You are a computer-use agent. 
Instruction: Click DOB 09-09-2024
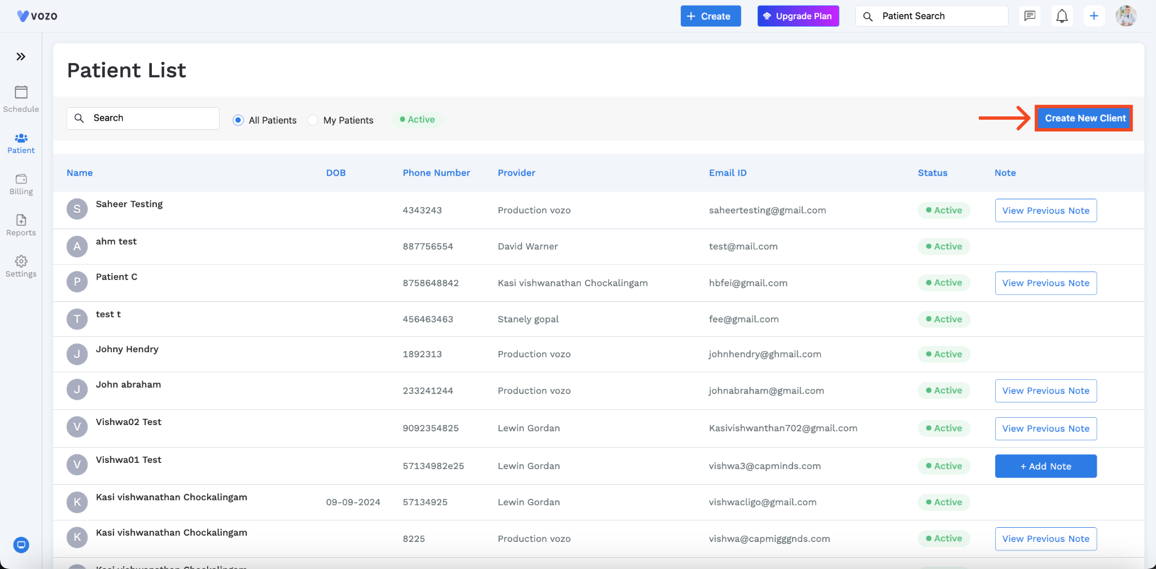pos(353,502)
